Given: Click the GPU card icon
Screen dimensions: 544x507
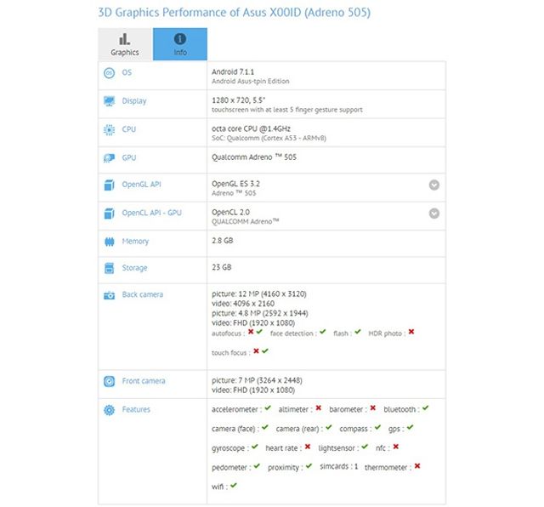Looking at the screenshot, I should [110, 158].
